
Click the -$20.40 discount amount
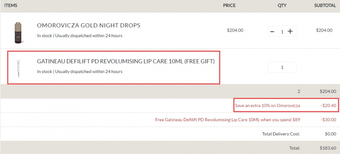tap(328, 106)
